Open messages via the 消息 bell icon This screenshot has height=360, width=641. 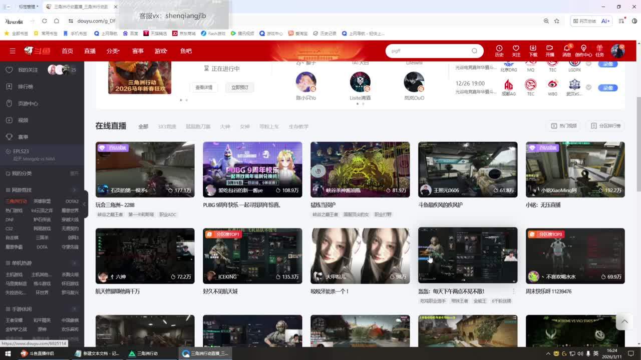coord(566,49)
